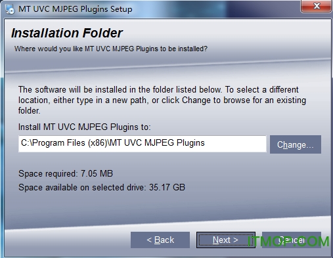
Task: Click the 'Installation Folder' heading
Action: [x=67, y=33]
